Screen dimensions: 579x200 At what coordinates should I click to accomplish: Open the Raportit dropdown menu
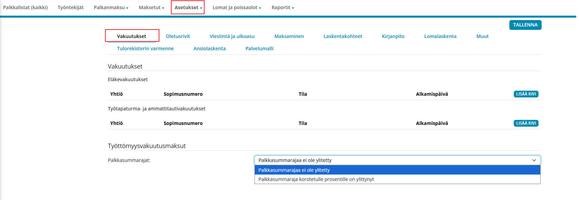282,7
